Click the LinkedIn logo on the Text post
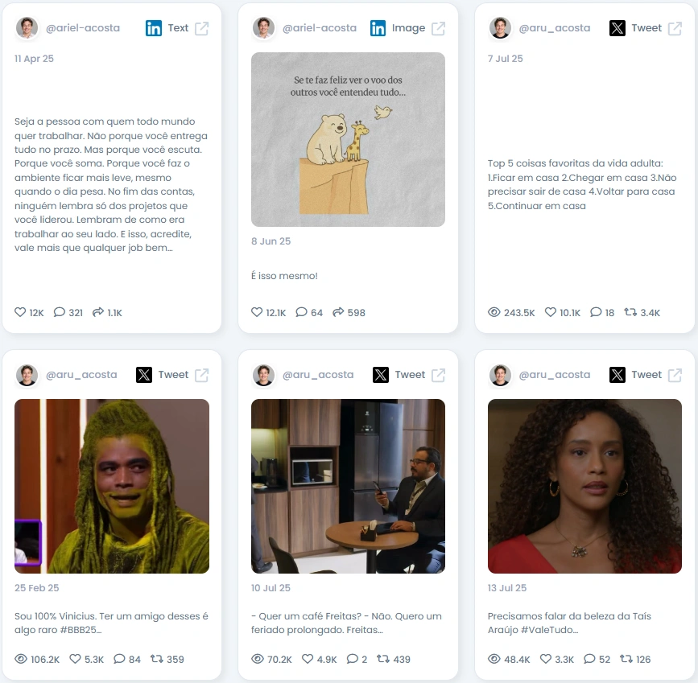Screen dimensions: 698x683 pyautogui.click(x=154, y=28)
